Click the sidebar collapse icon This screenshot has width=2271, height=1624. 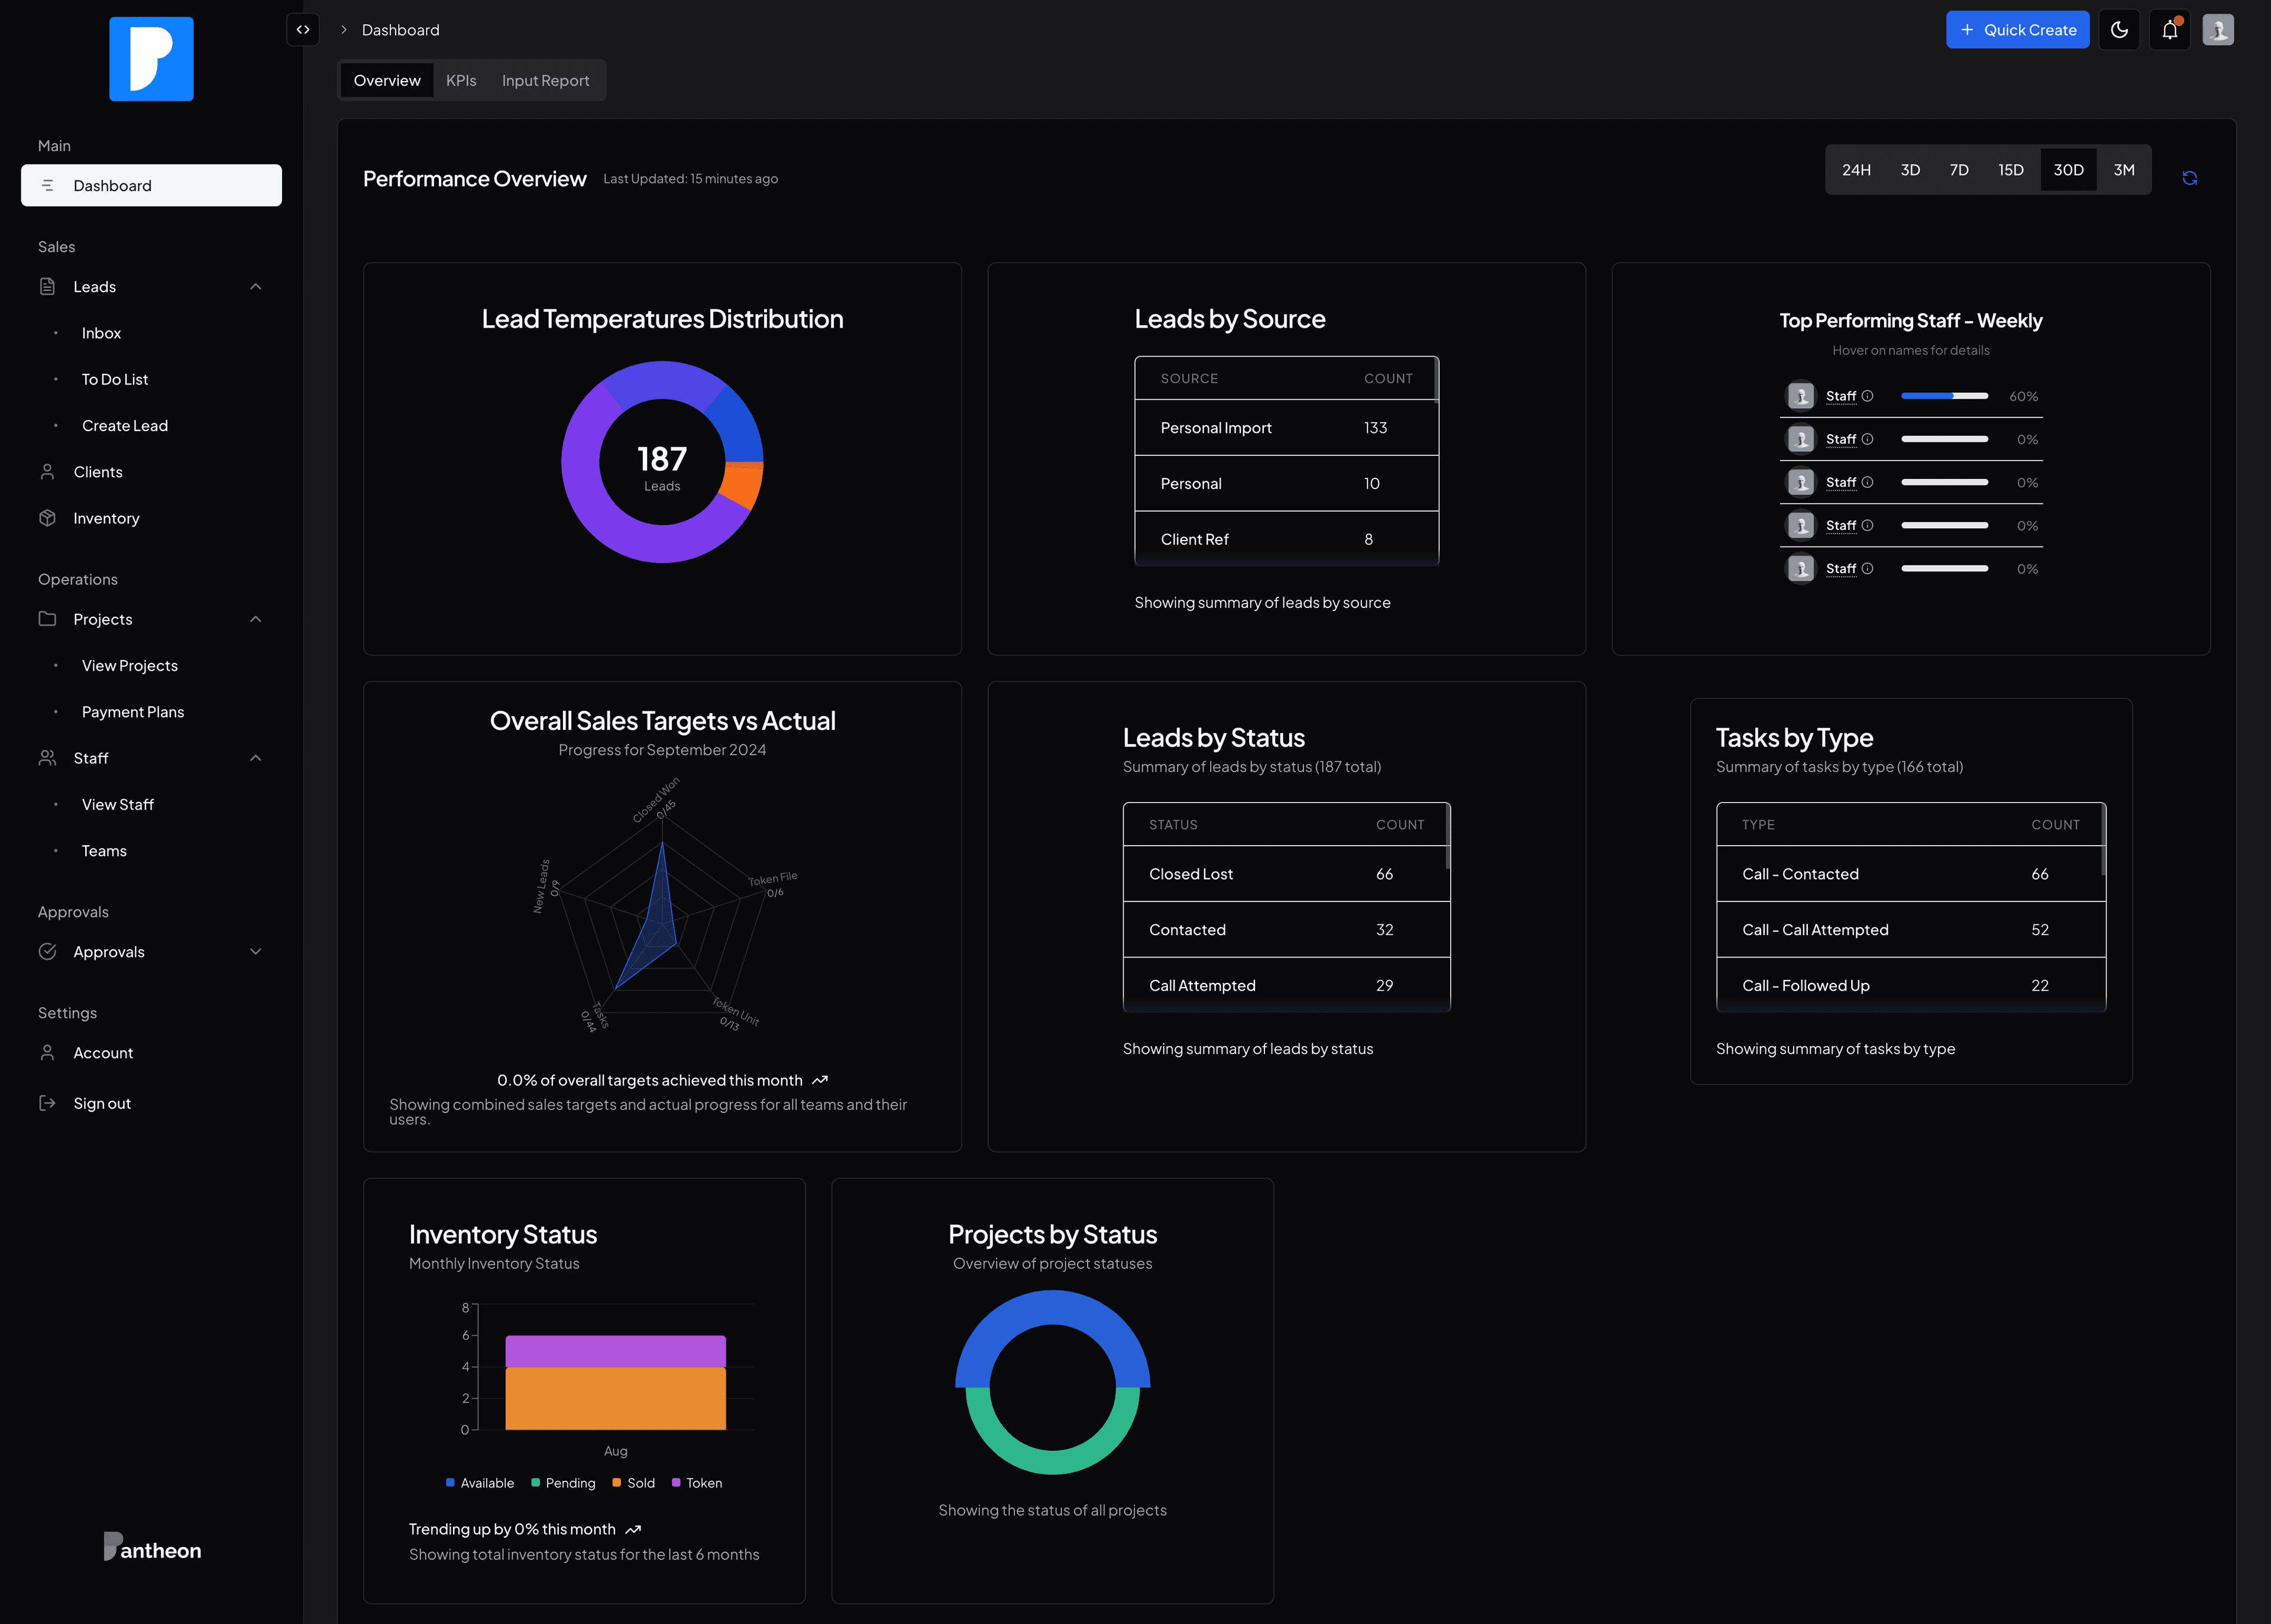coord(303,30)
